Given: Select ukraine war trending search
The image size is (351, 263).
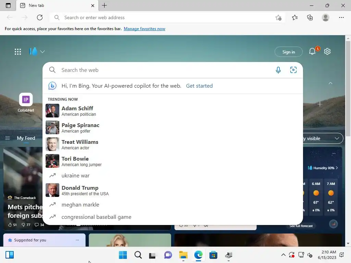Looking at the screenshot, I should [173, 176].
